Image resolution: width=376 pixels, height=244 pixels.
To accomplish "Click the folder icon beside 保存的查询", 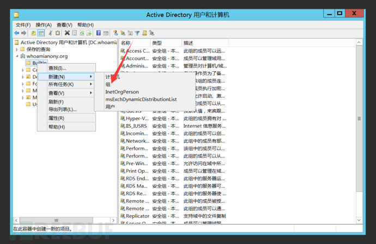I will click(22, 49).
